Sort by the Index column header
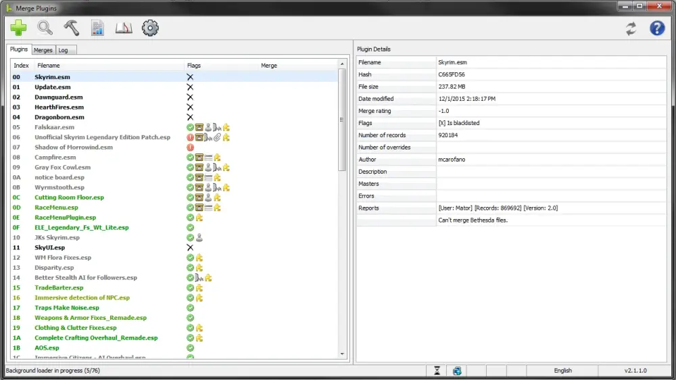This screenshot has height=380, width=676. click(x=21, y=66)
